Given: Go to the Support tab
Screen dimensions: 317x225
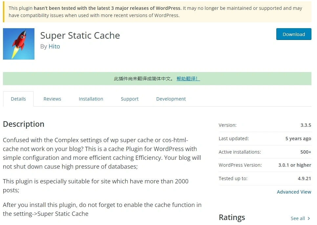Looking at the screenshot, I should (130, 99).
